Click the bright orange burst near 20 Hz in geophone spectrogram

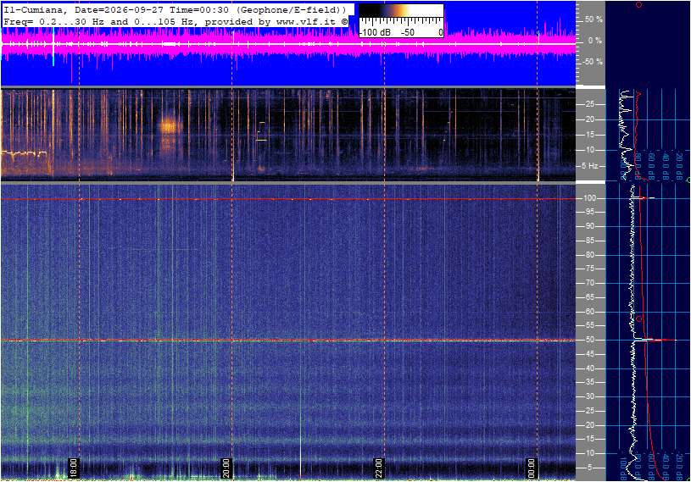click(x=168, y=127)
